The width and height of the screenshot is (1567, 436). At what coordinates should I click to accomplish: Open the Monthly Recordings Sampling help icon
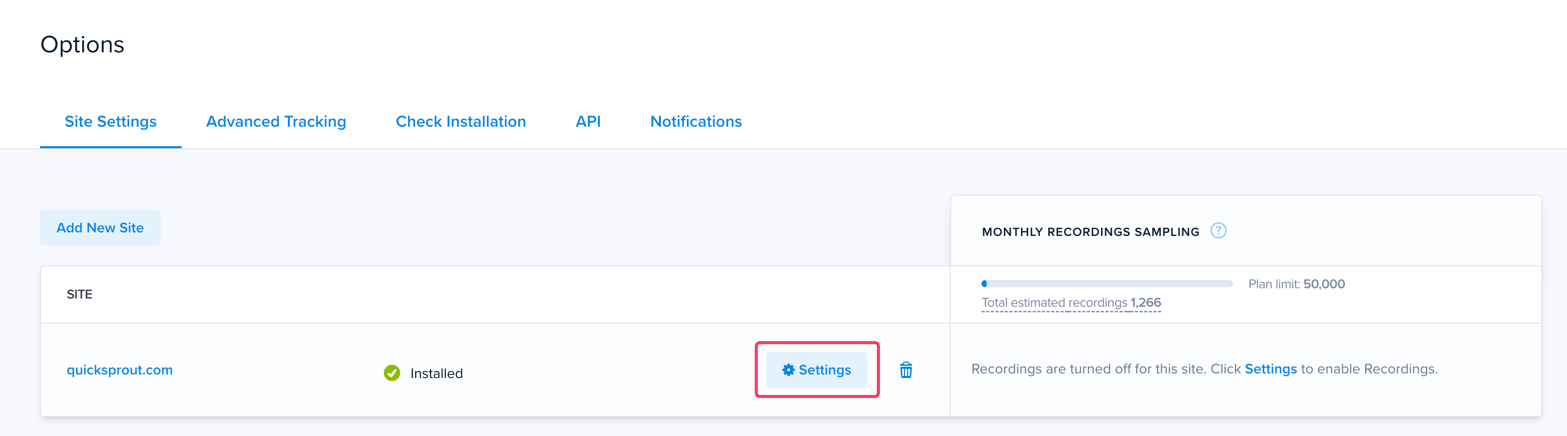[1218, 231]
